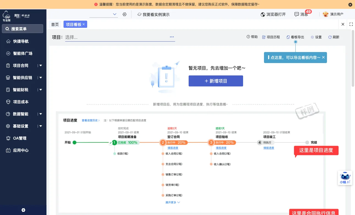Click 我要看实例演示 link
The image size is (355, 215).
153,14
